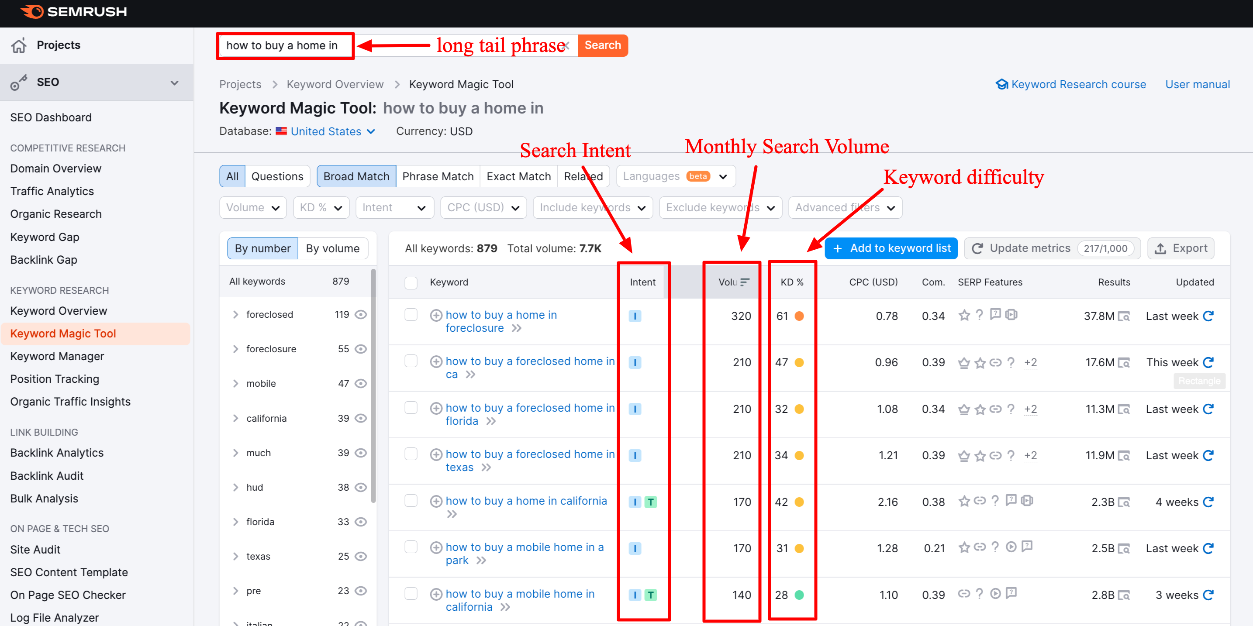Image resolution: width=1253 pixels, height=626 pixels.
Task: Open SERP view icon next to 17.6M results
Action: pyautogui.click(x=1124, y=363)
